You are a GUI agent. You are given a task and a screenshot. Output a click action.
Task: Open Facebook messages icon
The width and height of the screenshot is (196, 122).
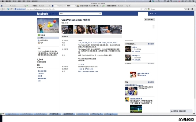(53, 14)
